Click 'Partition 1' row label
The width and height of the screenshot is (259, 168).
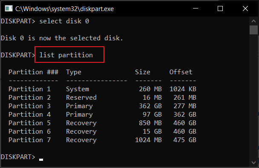pos(29,89)
